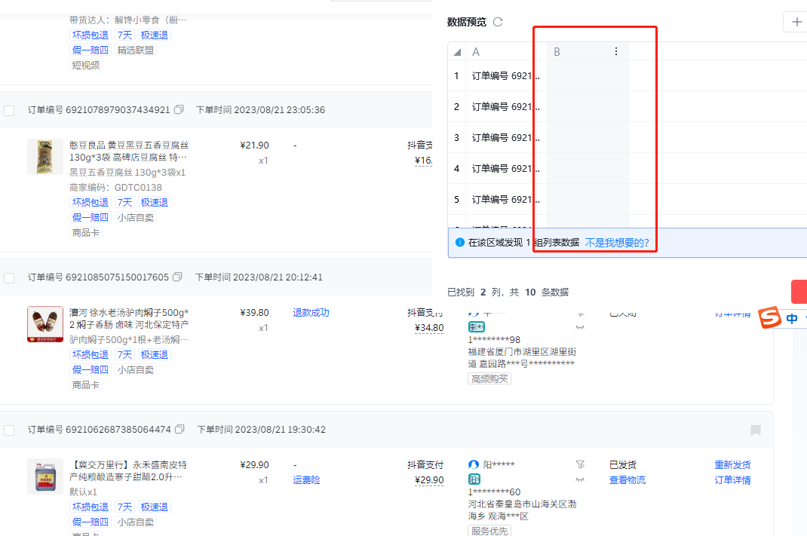Select column B header in preview table
This screenshot has width=807, height=536.
click(x=577, y=52)
